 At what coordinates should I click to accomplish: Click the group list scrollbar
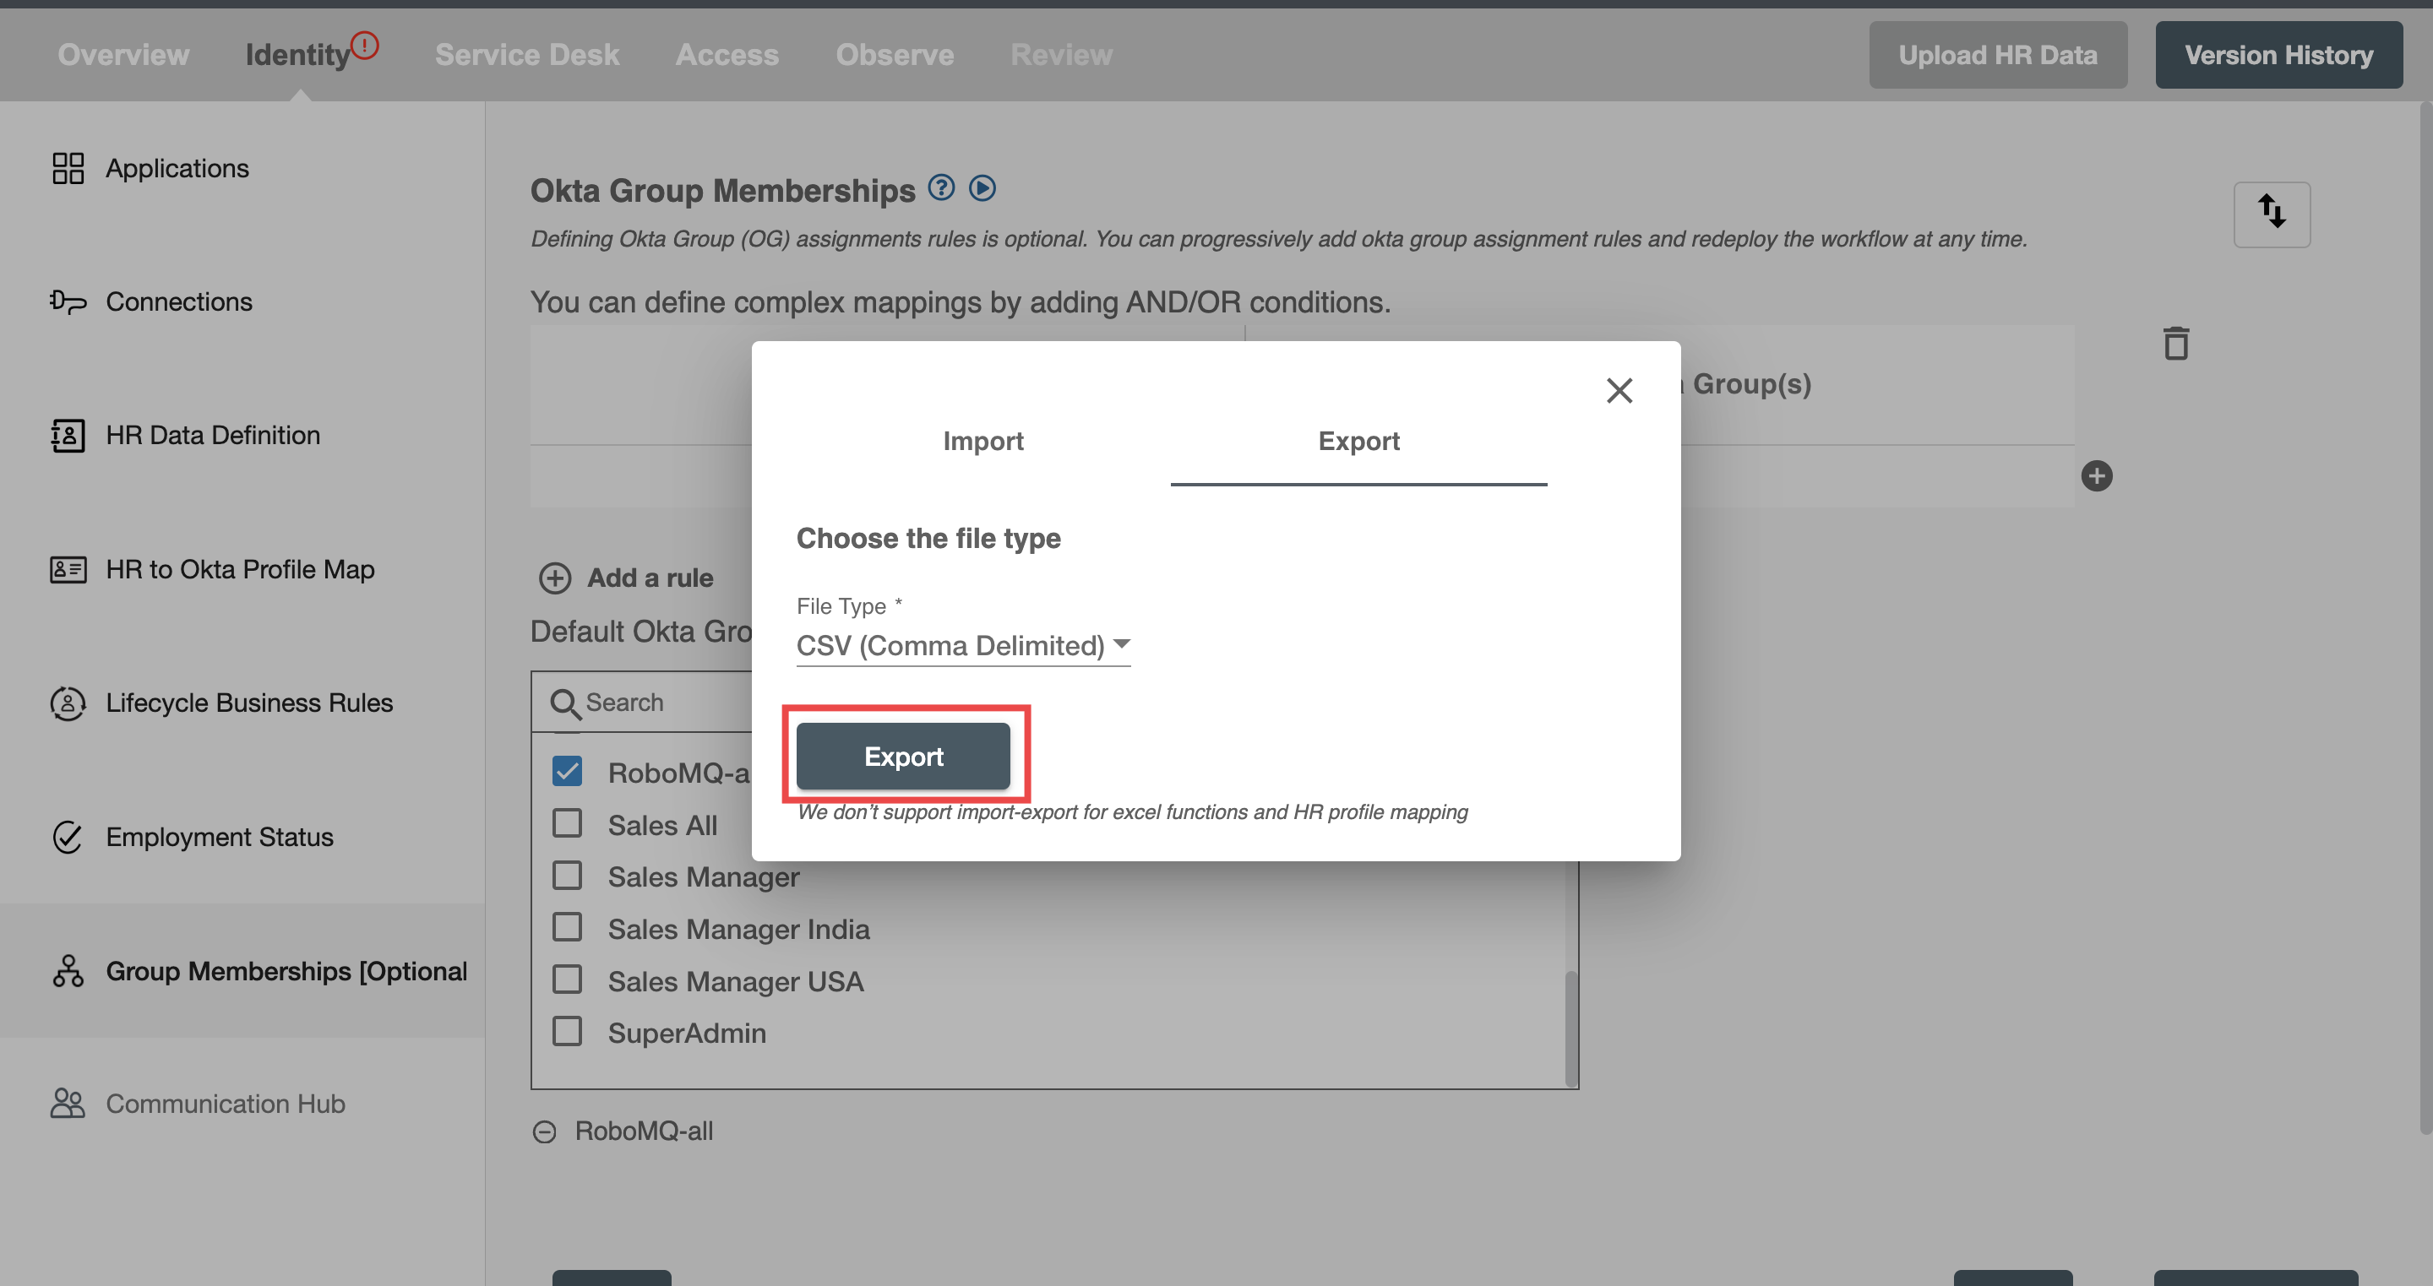pyautogui.click(x=1571, y=1028)
